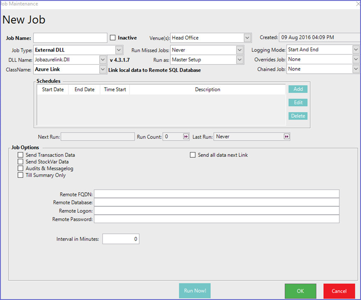Open the Run as dropdown
This screenshot has width=361, height=300.
240,60
